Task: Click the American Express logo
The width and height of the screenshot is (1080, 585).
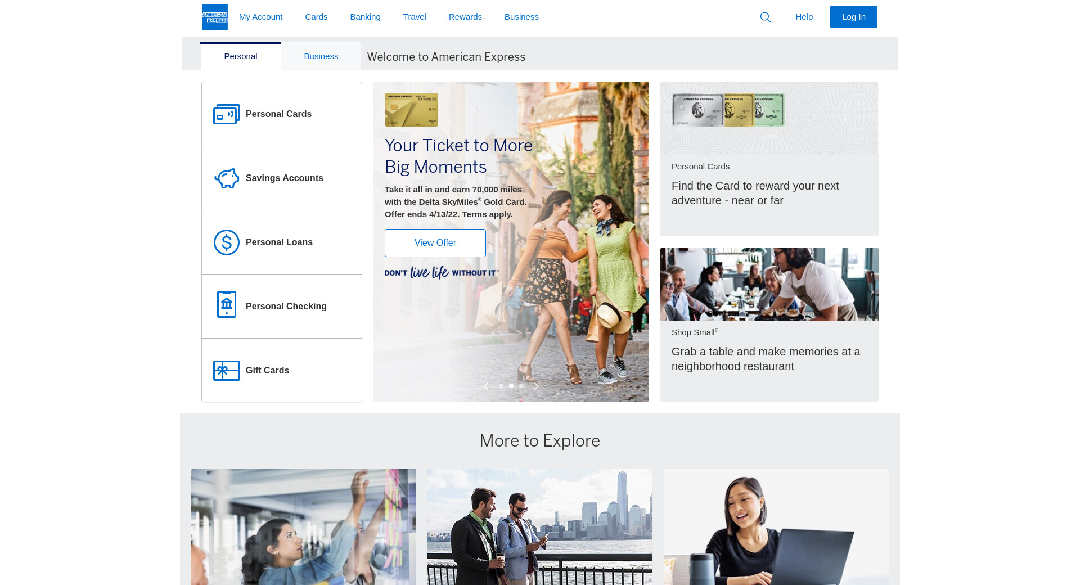Action: 215,17
